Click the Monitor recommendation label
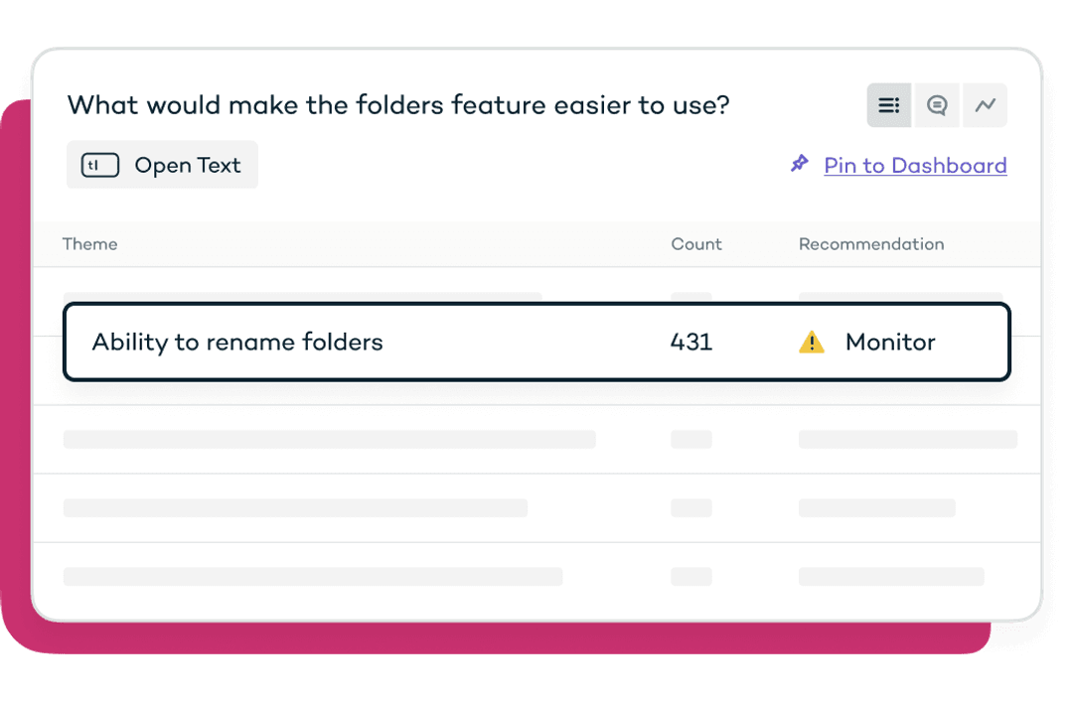Image resolution: width=1073 pixels, height=701 pixels. coord(890,342)
